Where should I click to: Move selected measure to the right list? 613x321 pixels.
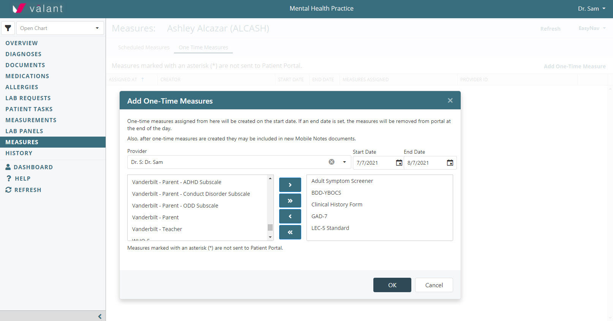click(x=290, y=185)
